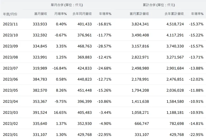Click the 2023/10 monthly revenue 332,592
This screenshot has height=139, width=206.
pos(40,35)
